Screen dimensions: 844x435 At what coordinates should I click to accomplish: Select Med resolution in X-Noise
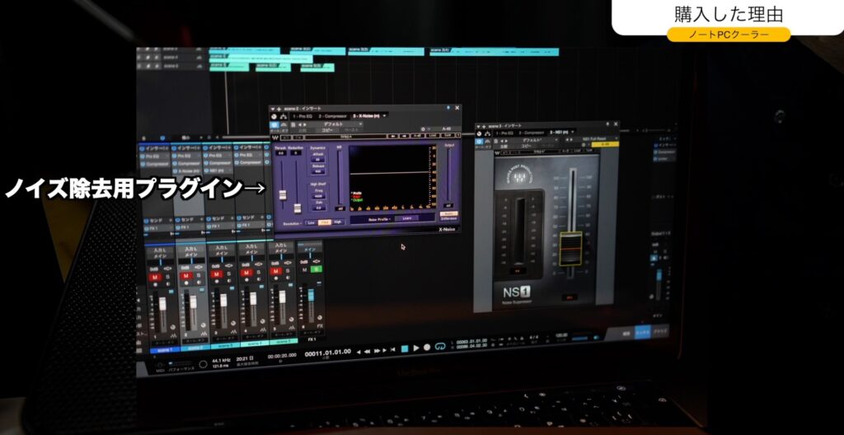click(x=325, y=222)
